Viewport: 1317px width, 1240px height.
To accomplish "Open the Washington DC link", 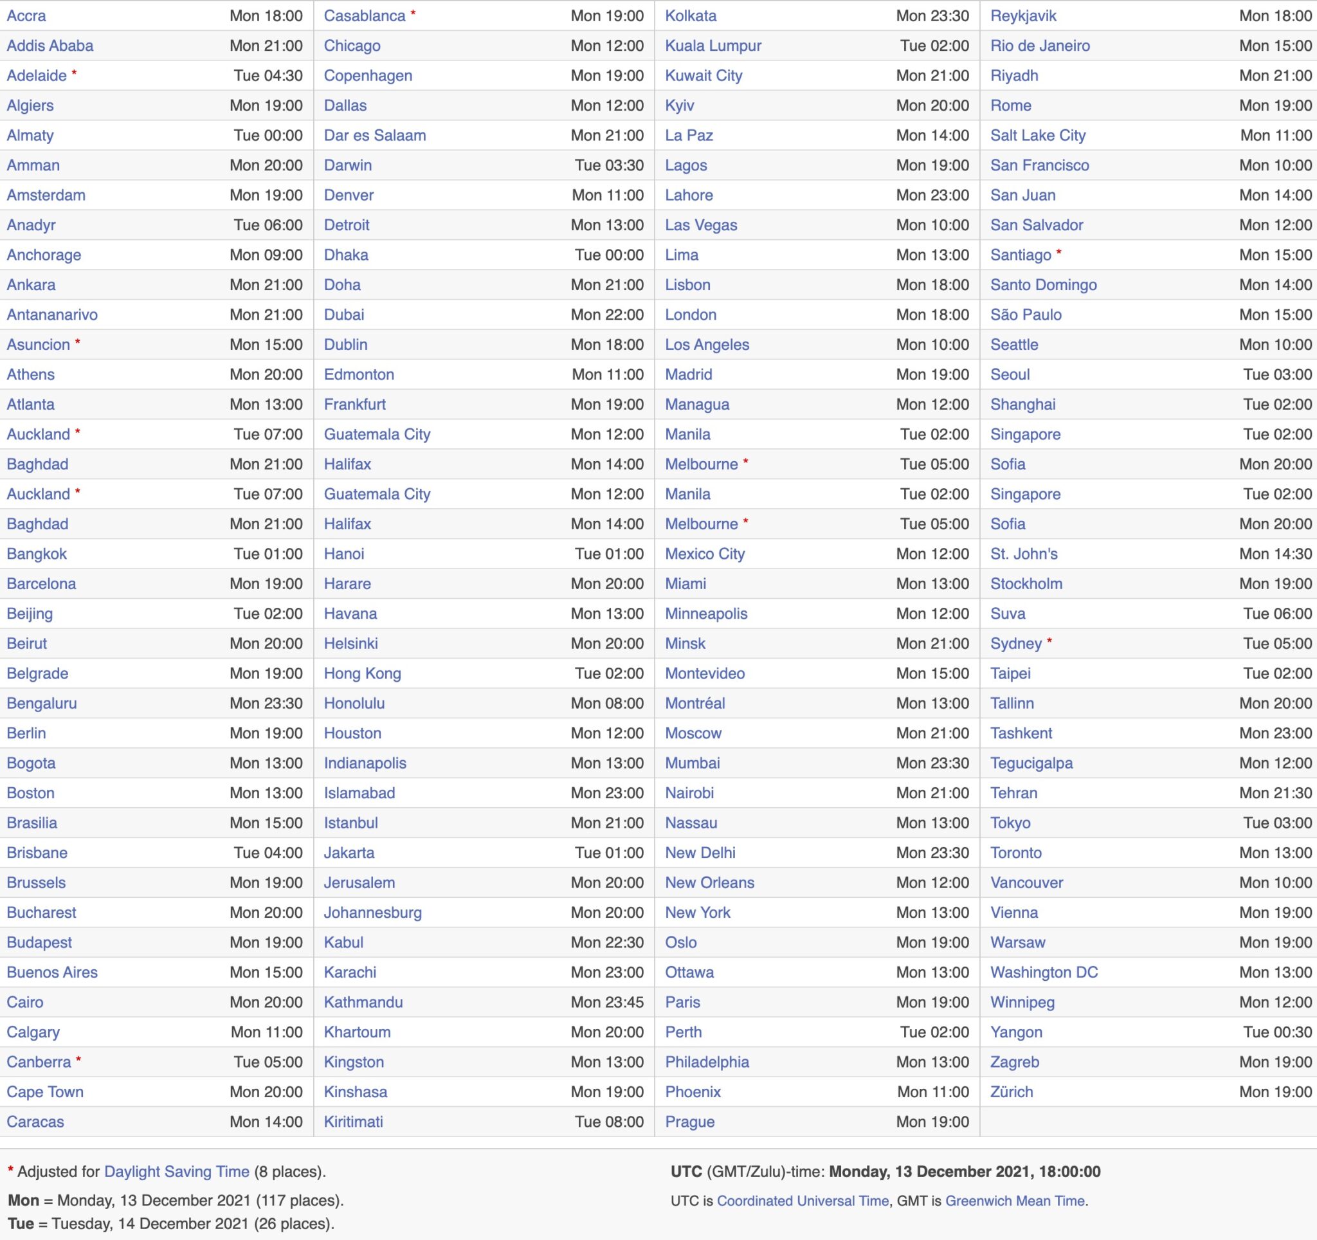I will pos(1044,972).
